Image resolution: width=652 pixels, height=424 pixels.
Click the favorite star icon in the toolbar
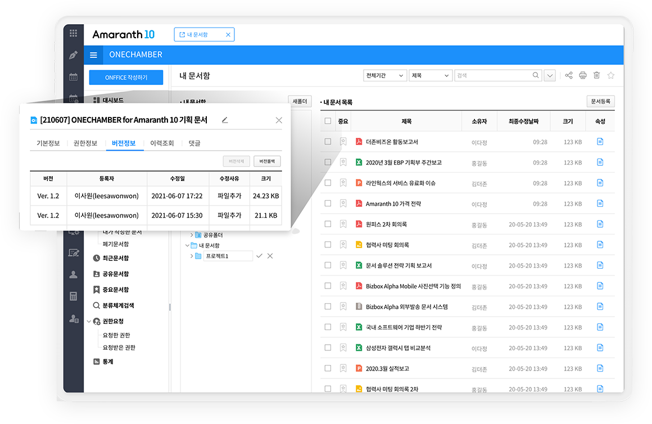(611, 75)
